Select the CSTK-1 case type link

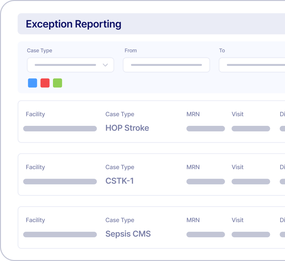click(x=120, y=181)
